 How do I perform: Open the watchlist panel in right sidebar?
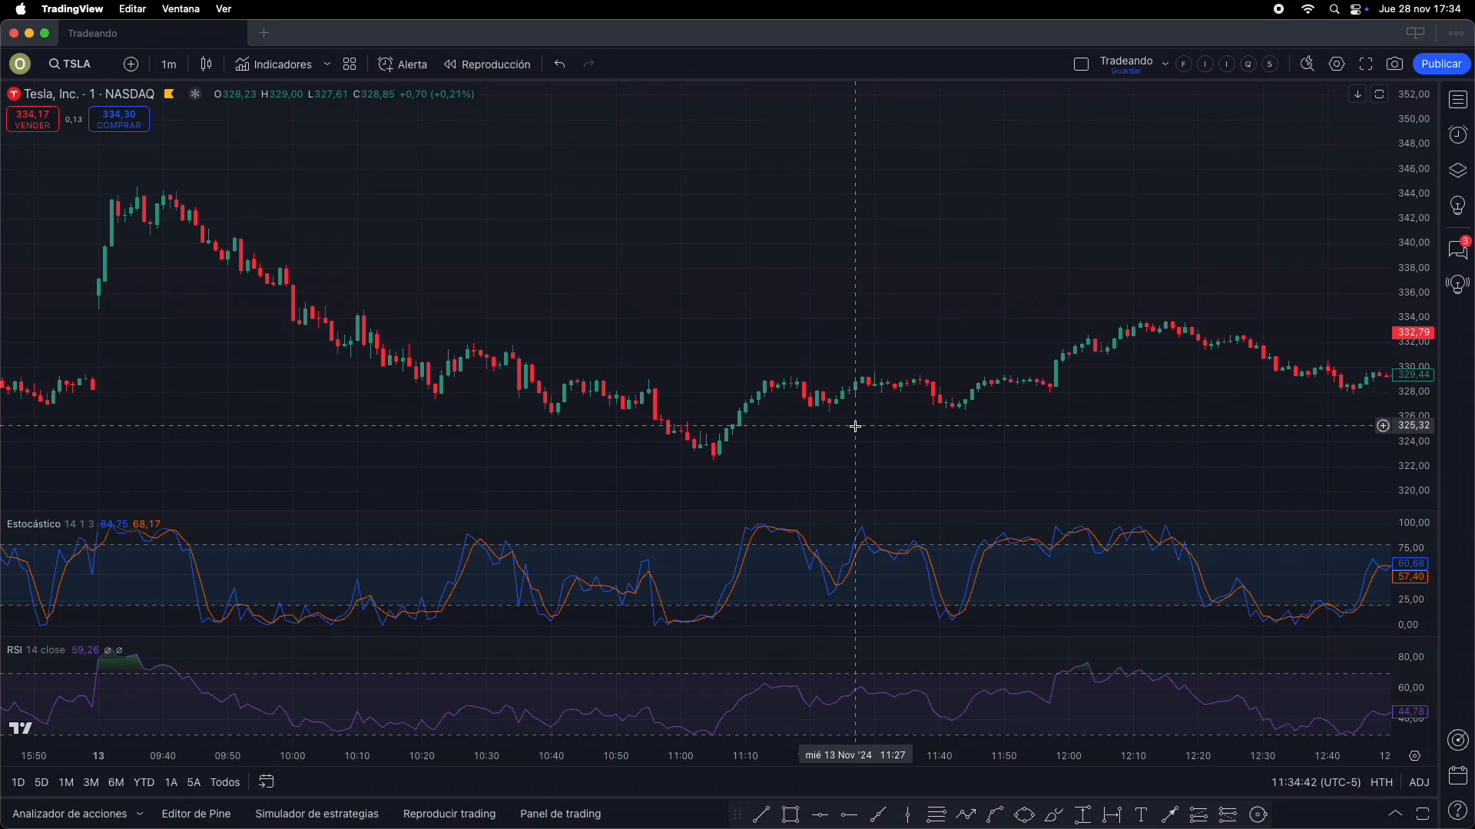(1458, 100)
